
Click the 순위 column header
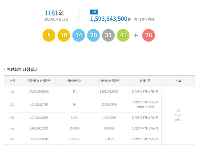pos(12,80)
